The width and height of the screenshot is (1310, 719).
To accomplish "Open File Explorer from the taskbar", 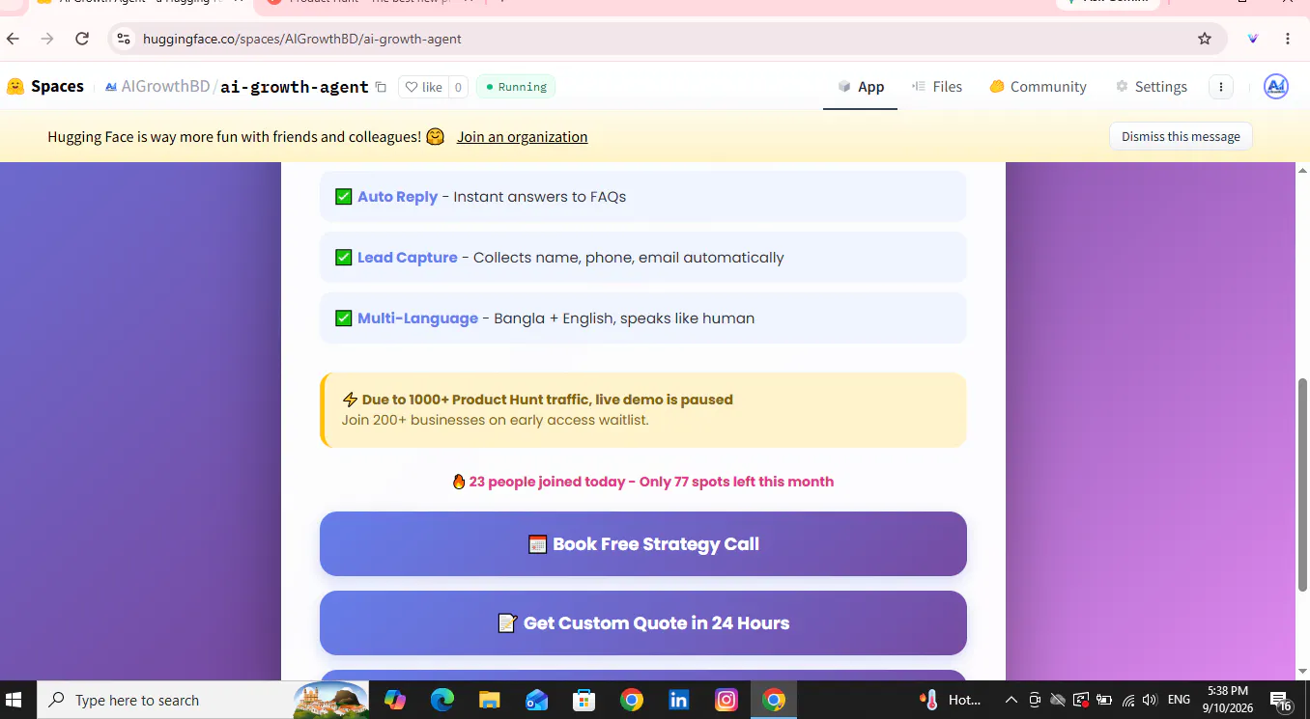I will click(x=490, y=700).
